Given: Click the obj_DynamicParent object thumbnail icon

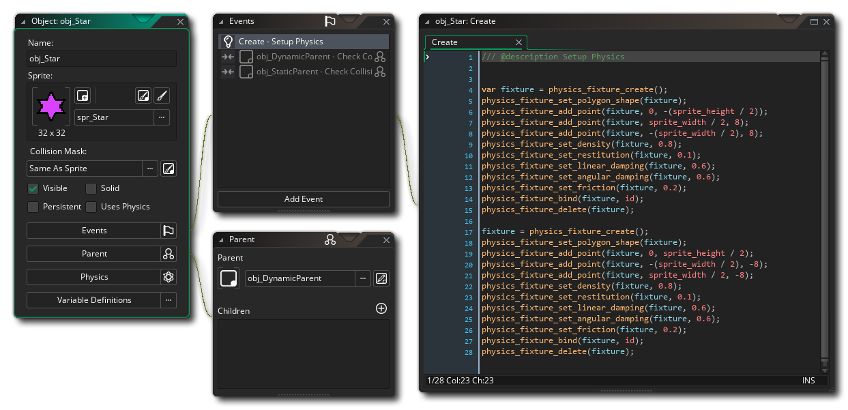Looking at the screenshot, I should 229,278.
